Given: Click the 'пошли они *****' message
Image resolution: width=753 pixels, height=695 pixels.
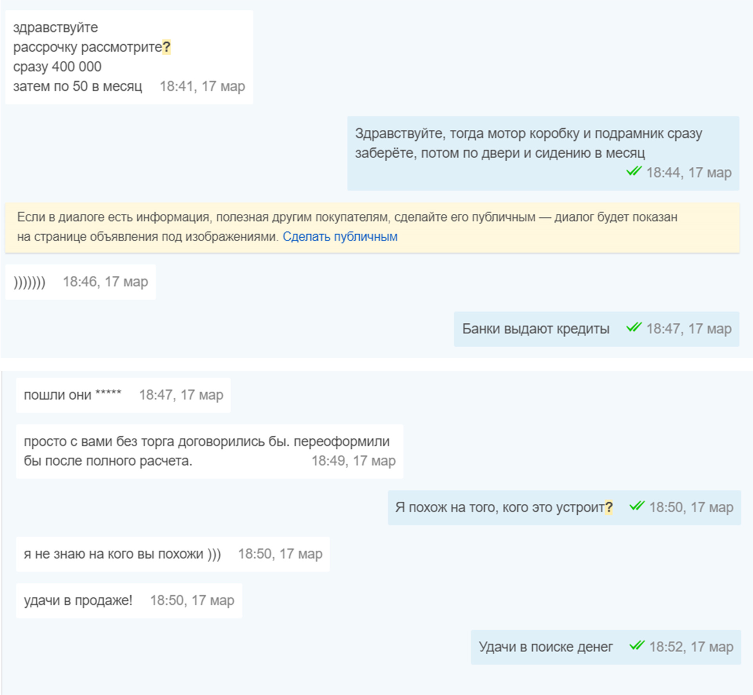Looking at the screenshot, I should tap(73, 395).
